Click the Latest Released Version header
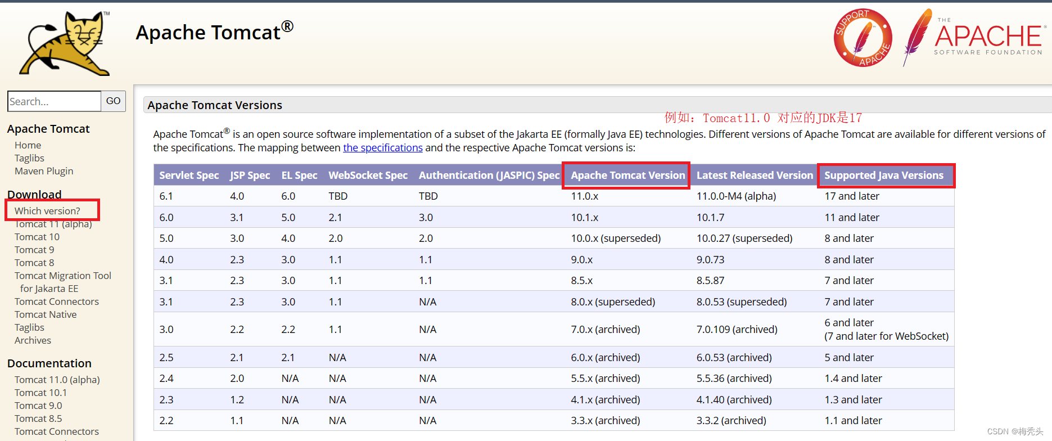The image size is (1052, 441). [x=755, y=175]
